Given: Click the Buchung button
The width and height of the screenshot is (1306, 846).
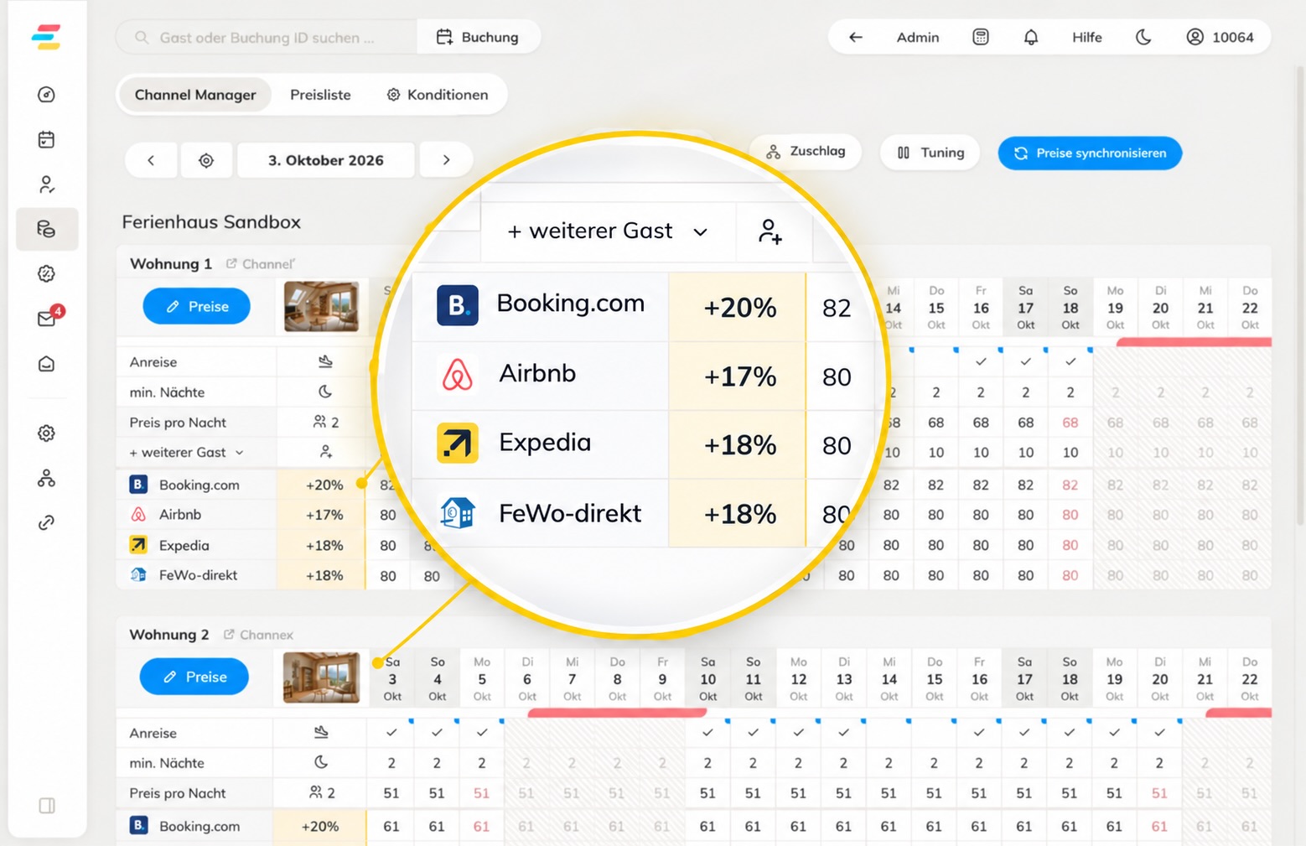Looking at the screenshot, I should [478, 37].
